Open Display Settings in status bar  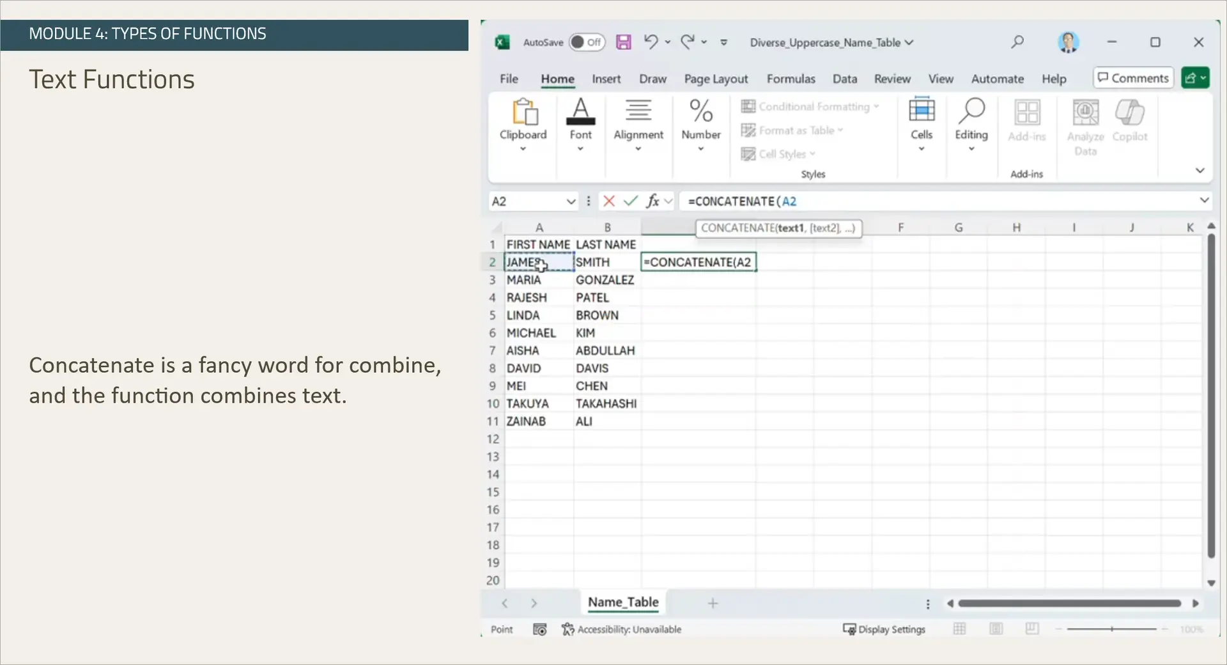pyautogui.click(x=884, y=629)
